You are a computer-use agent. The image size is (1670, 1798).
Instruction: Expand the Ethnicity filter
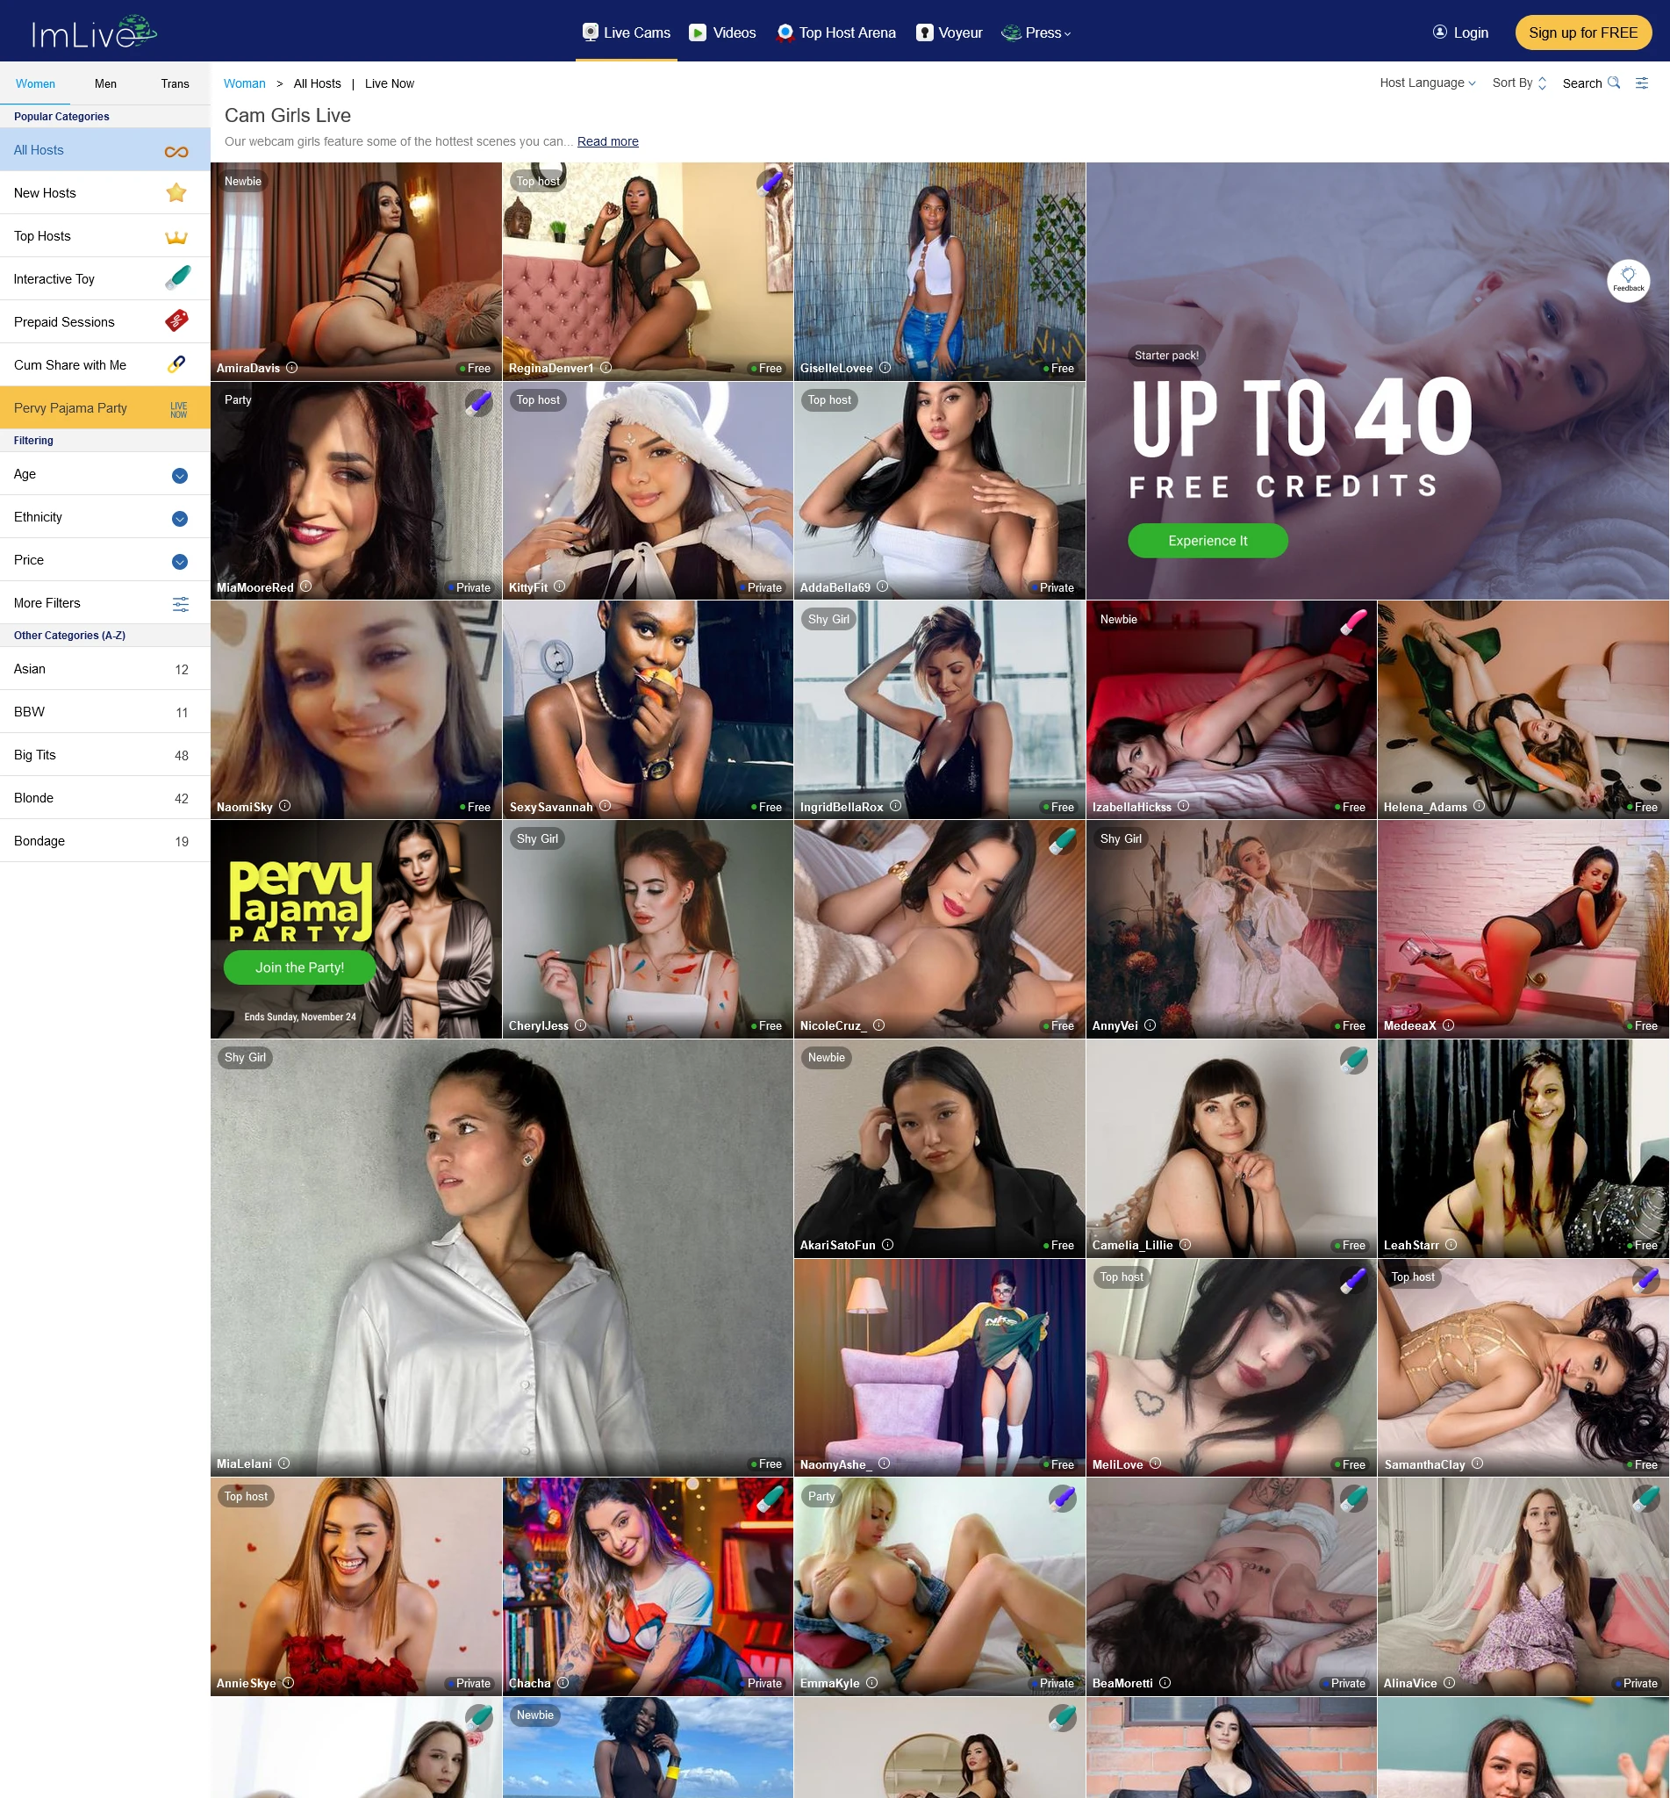click(x=180, y=519)
